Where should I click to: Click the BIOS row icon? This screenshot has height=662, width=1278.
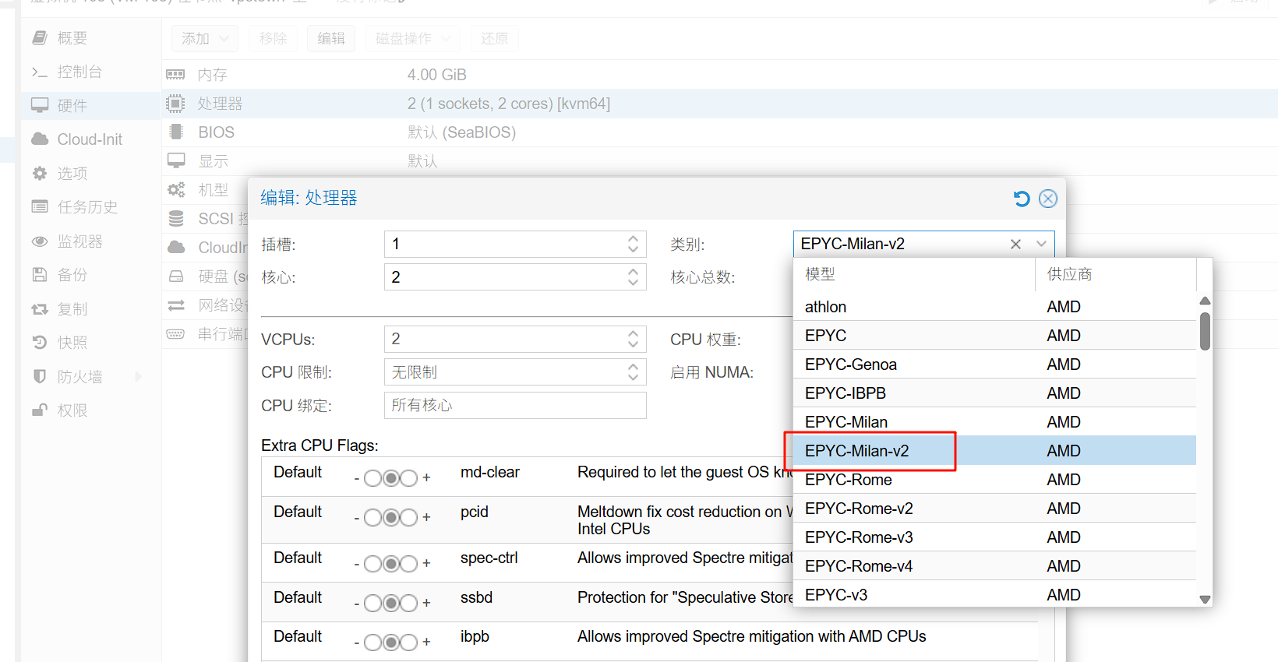pos(176,132)
